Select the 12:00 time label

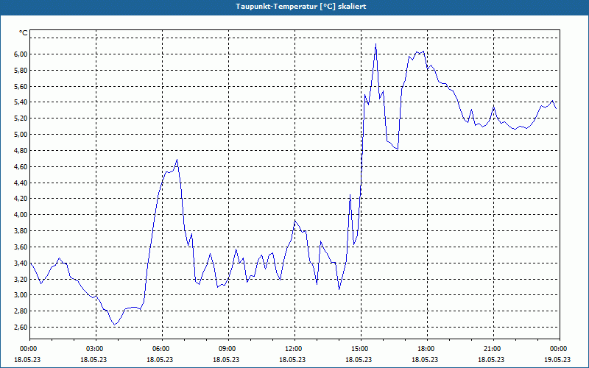point(295,349)
